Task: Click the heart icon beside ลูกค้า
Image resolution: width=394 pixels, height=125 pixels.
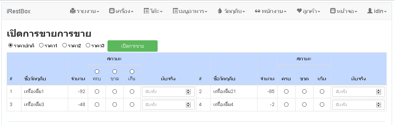Action: pos(299,11)
